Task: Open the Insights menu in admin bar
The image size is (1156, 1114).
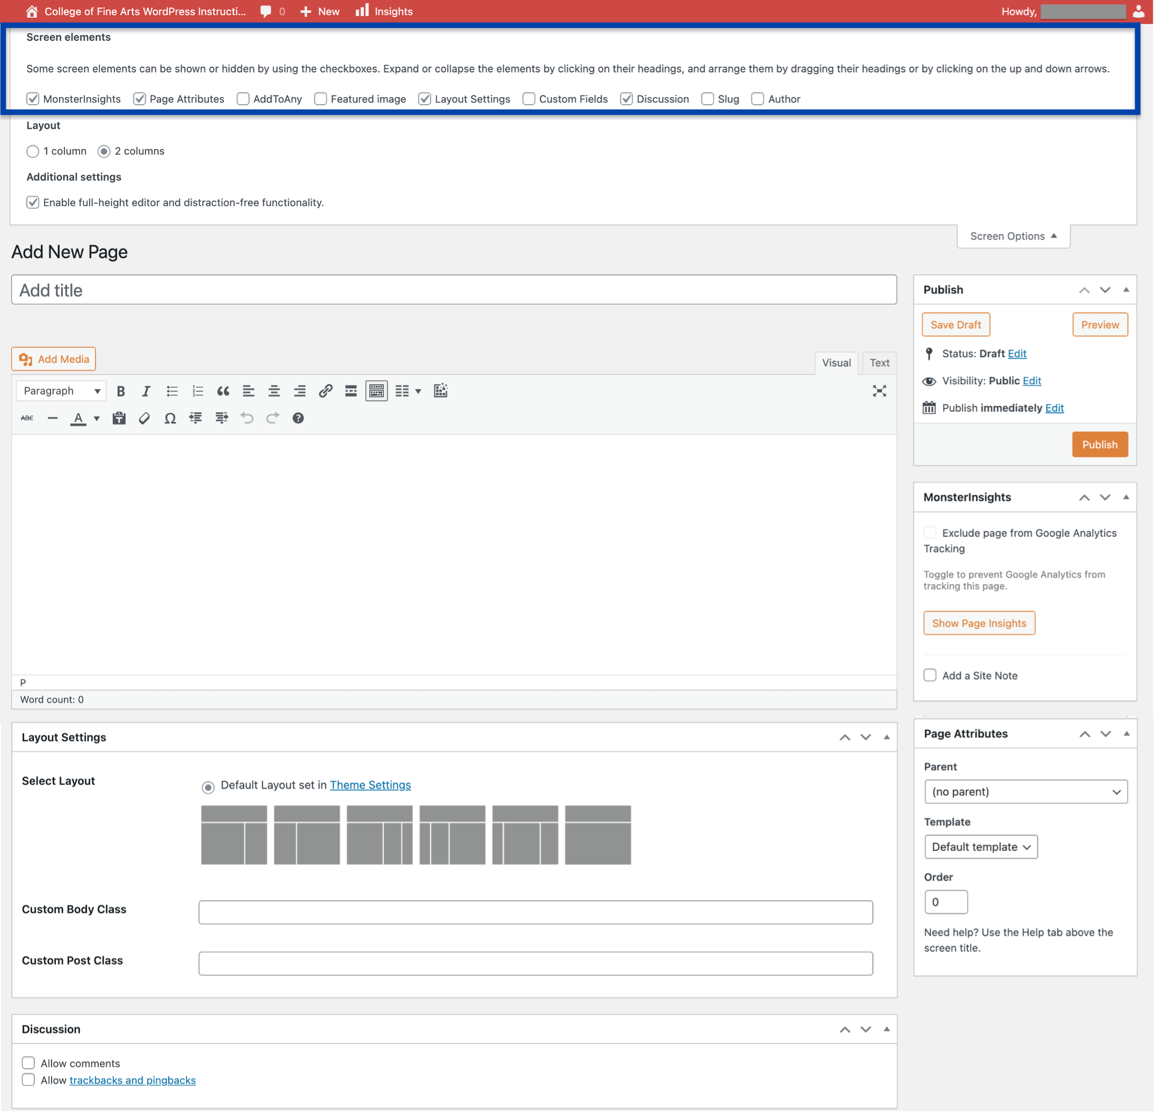Action: click(x=383, y=11)
